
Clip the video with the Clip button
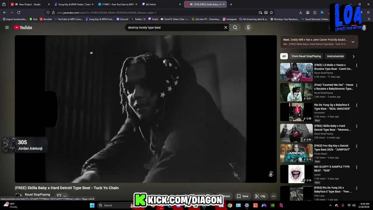tap(260, 196)
